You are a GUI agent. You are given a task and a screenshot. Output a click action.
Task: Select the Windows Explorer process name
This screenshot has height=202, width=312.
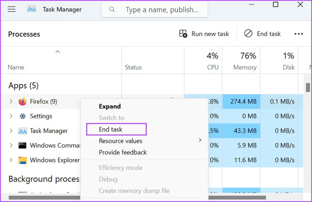pyautogui.click(x=55, y=160)
